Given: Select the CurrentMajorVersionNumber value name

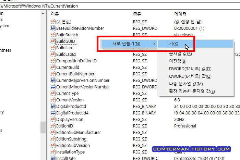Looking at the screenshot, I should (x=83, y=80).
